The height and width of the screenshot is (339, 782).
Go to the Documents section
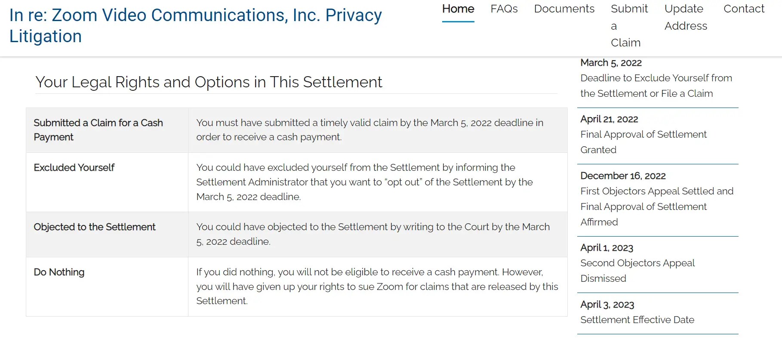(563, 9)
